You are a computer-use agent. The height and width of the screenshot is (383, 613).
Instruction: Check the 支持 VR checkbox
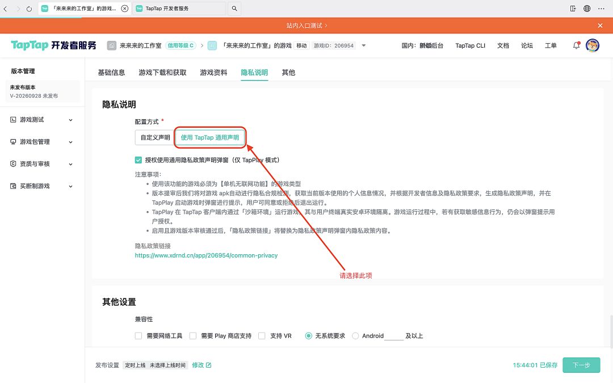pyautogui.click(x=262, y=336)
